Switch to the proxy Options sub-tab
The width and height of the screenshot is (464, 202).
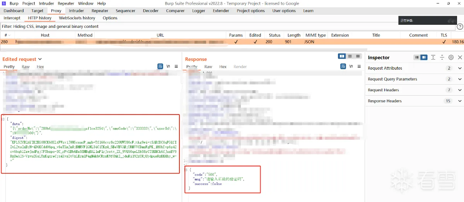point(110,18)
